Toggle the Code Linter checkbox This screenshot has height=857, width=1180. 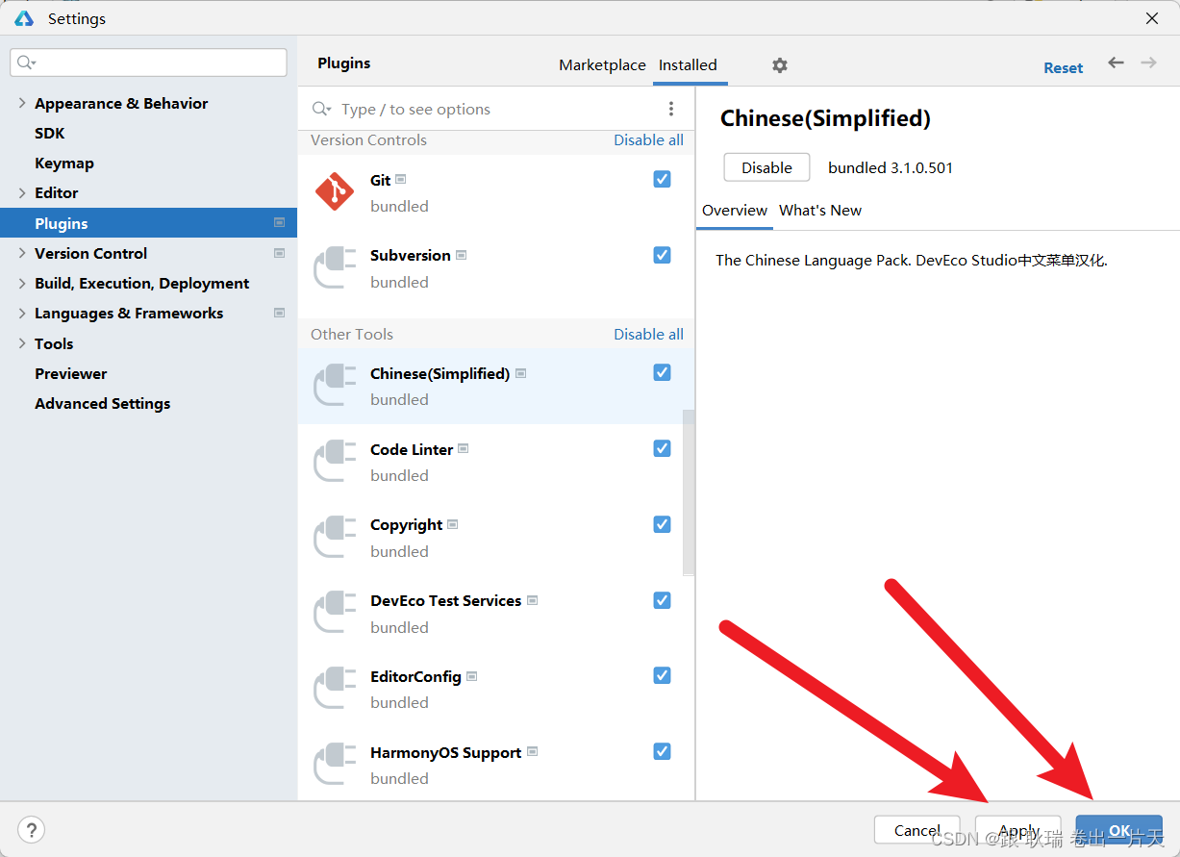tap(662, 448)
